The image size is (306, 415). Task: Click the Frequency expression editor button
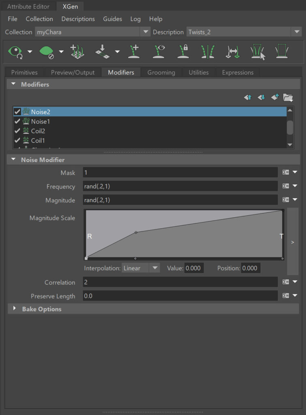pos(286,186)
